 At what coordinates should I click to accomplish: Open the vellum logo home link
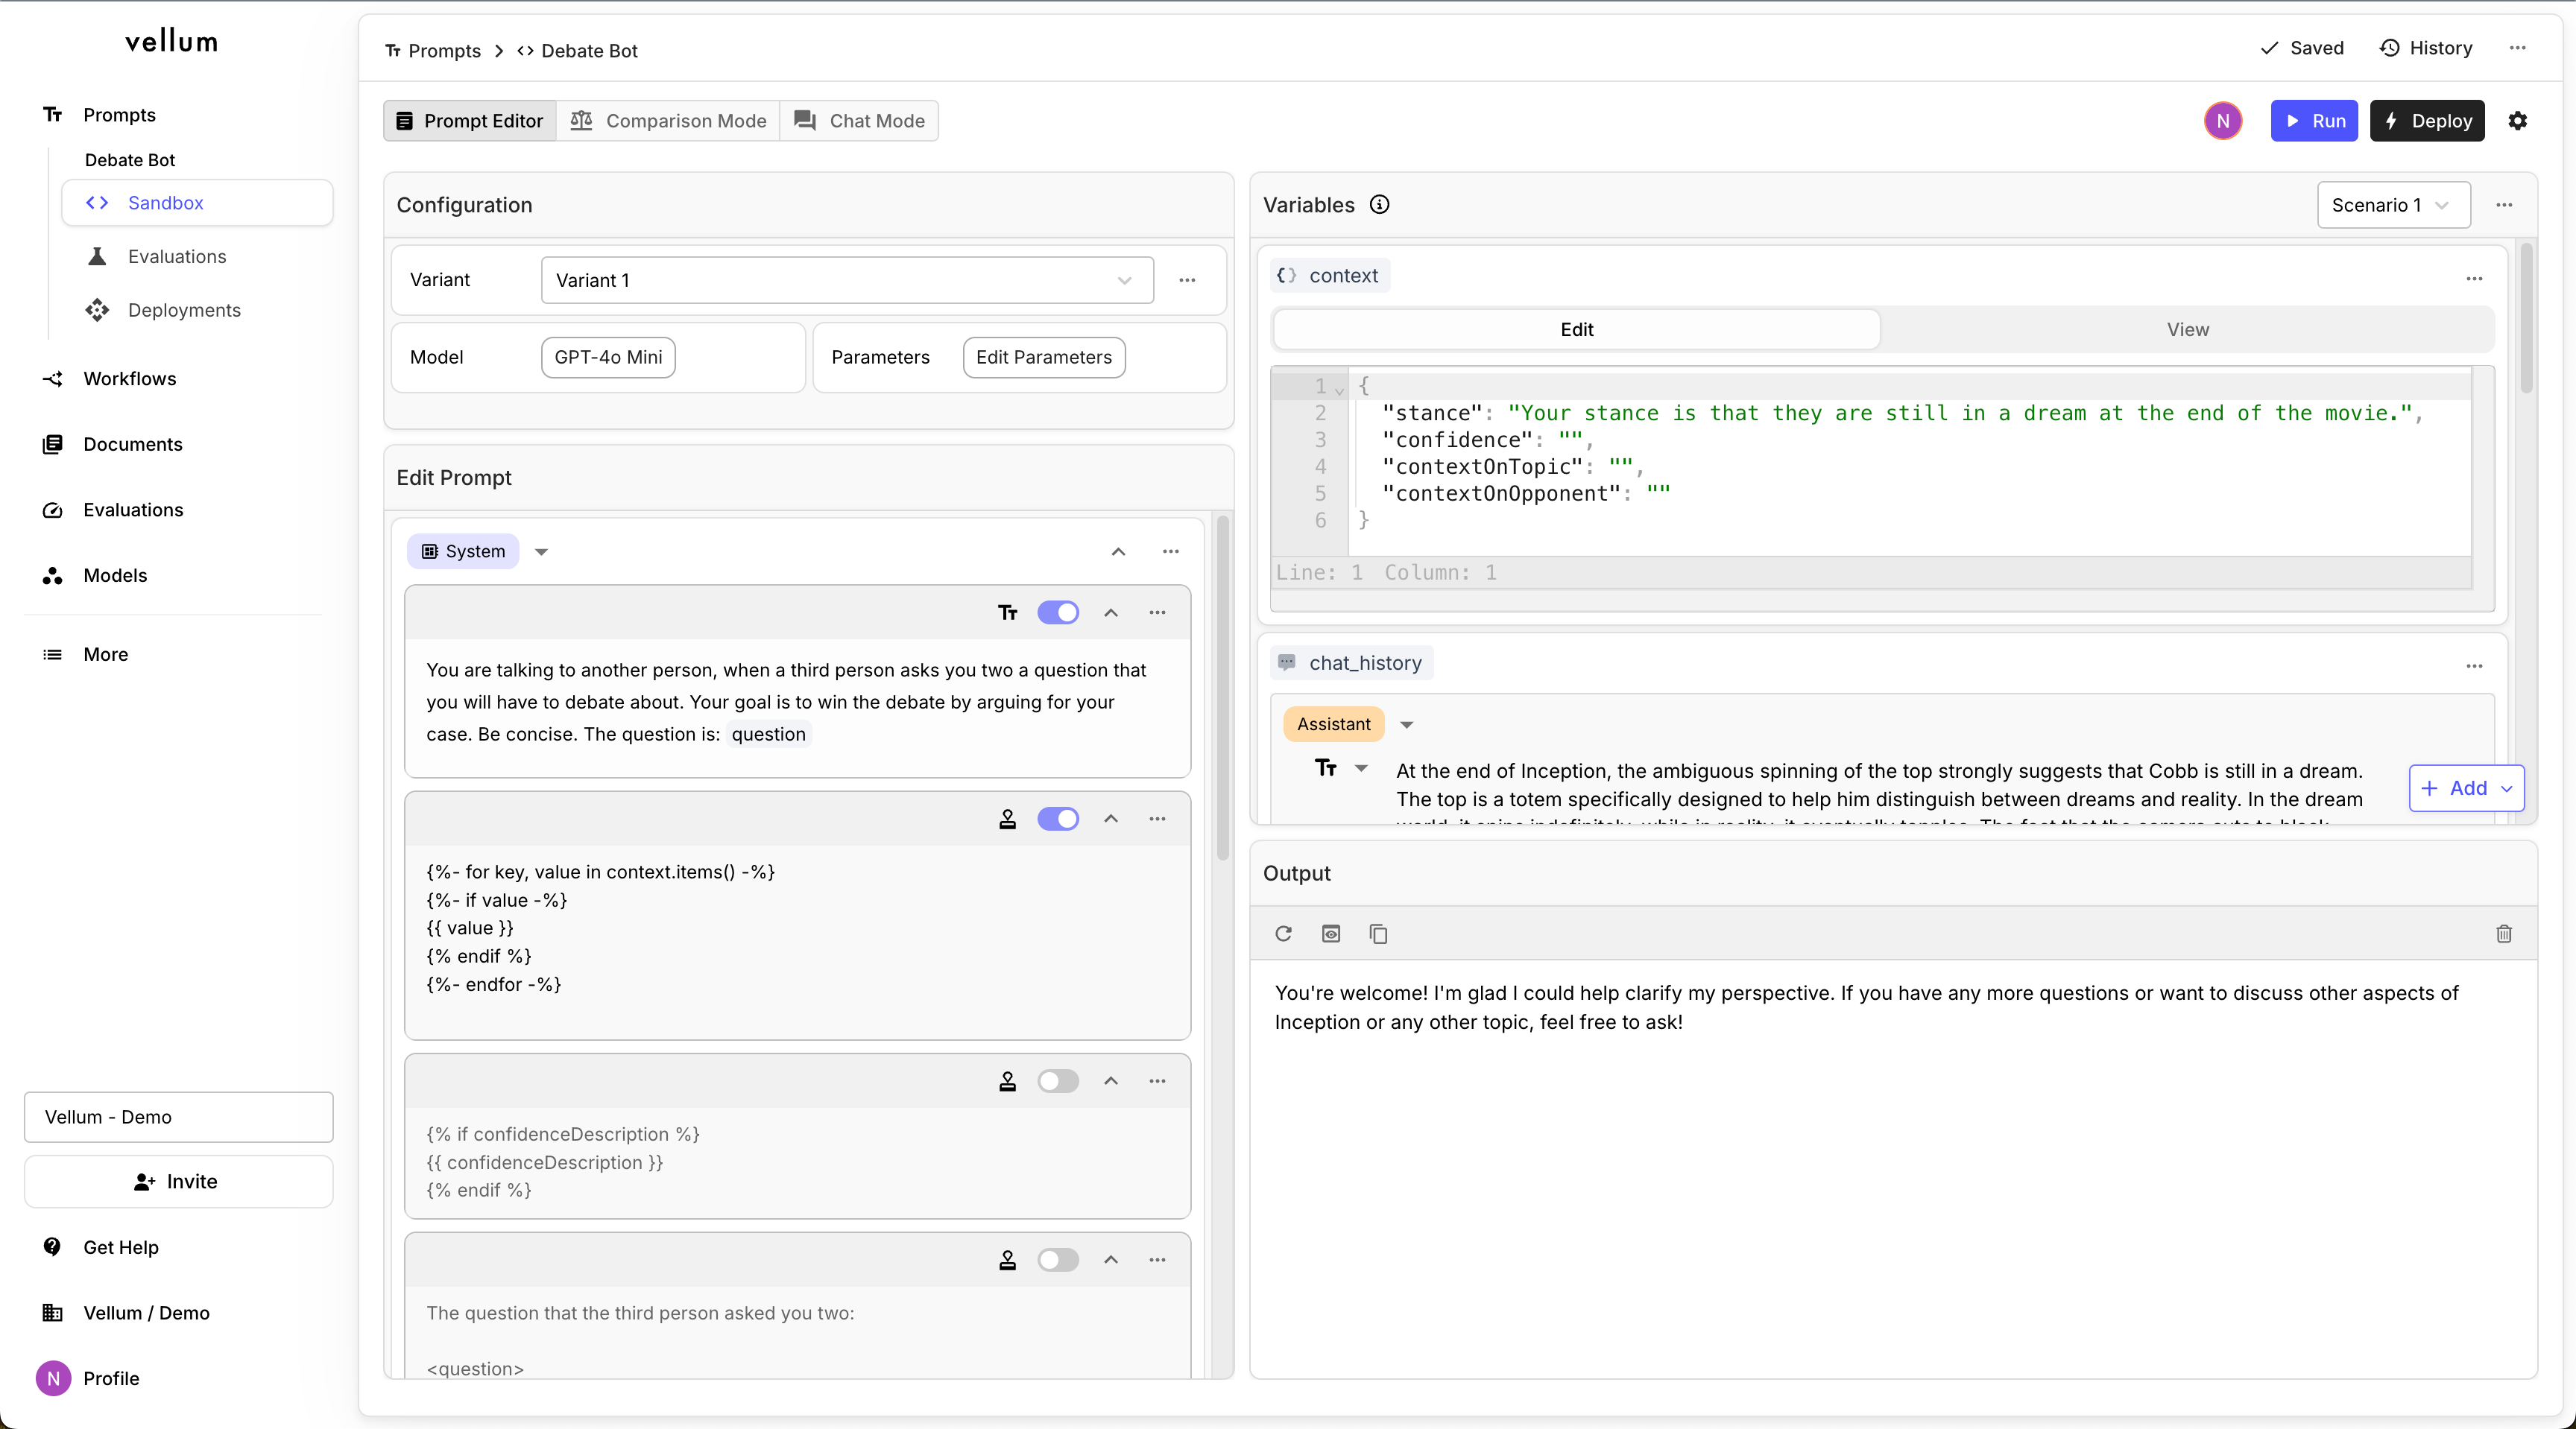(x=172, y=42)
